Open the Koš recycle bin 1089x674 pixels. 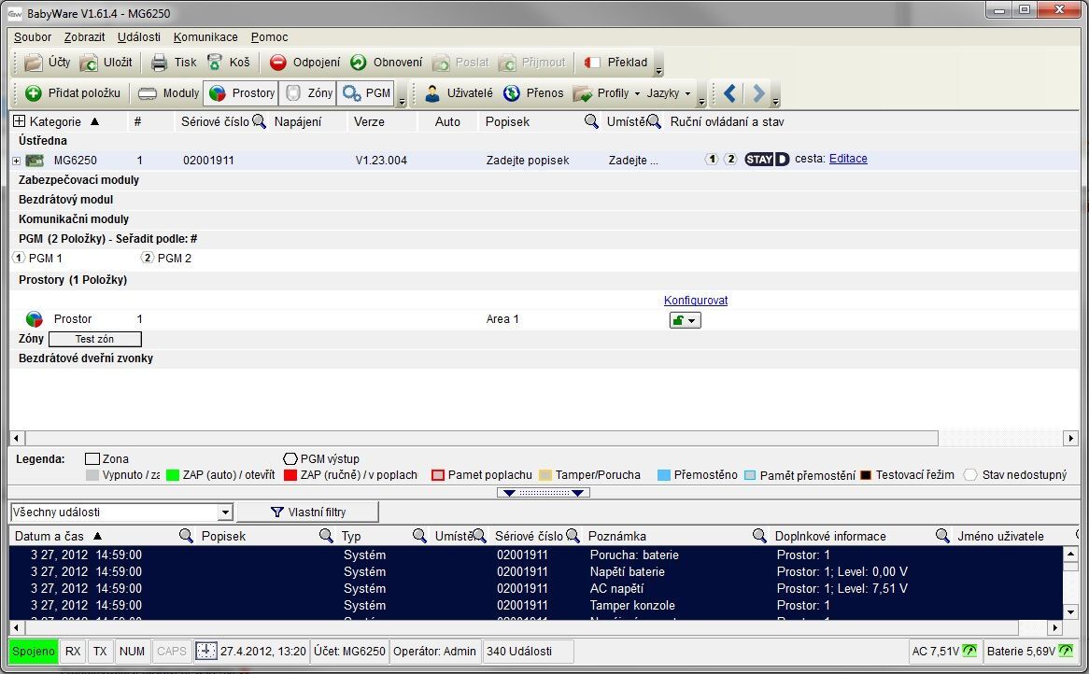click(x=215, y=63)
